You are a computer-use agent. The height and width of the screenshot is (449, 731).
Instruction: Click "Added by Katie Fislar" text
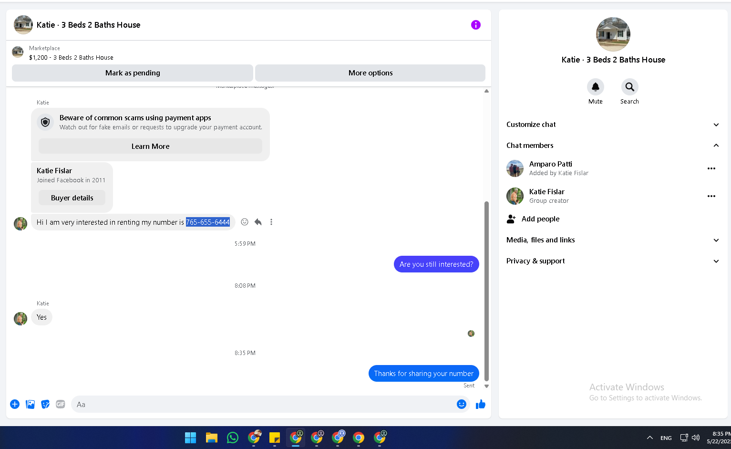[559, 173]
